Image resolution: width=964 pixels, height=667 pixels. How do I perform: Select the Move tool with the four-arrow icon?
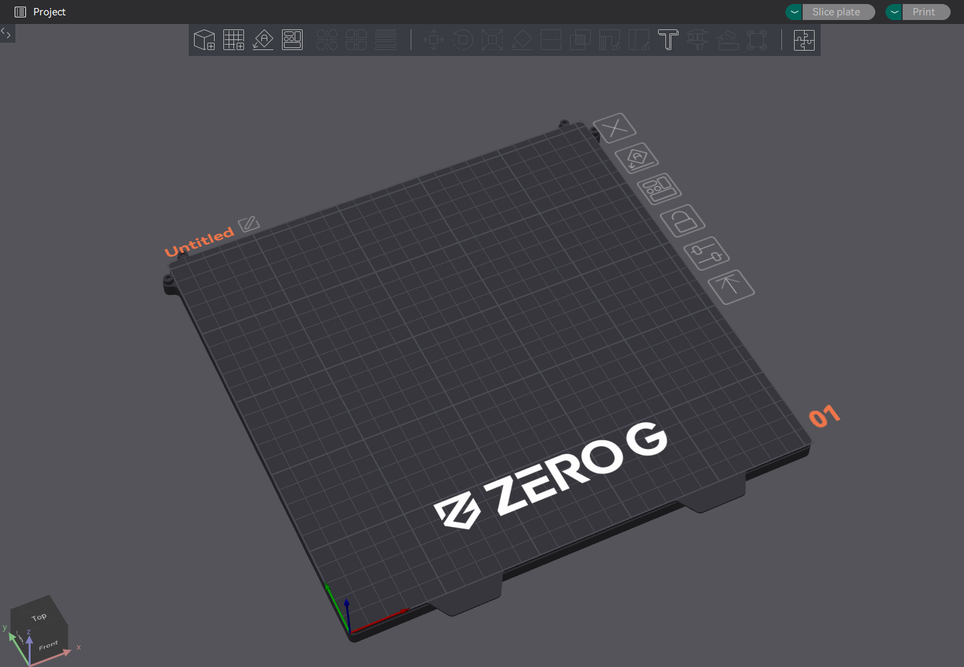tap(433, 40)
